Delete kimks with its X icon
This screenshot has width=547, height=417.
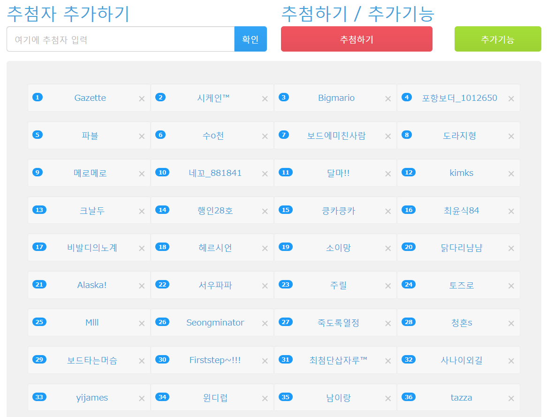point(511,174)
